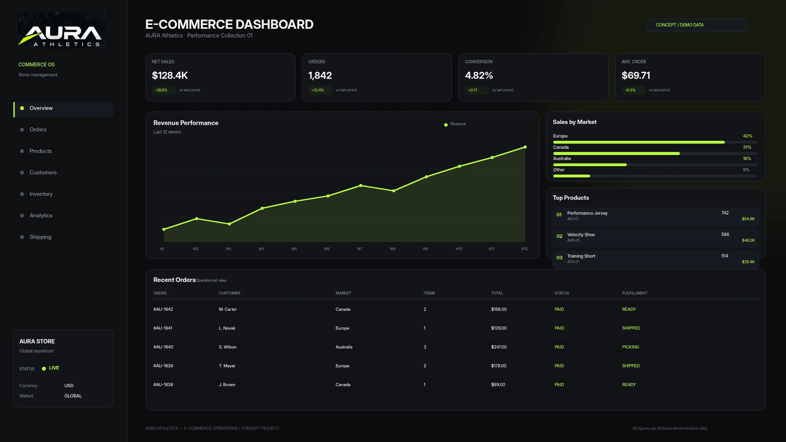Image resolution: width=786 pixels, height=442 pixels.
Task: Click the green dot beside Overview
Action: click(x=22, y=108)
